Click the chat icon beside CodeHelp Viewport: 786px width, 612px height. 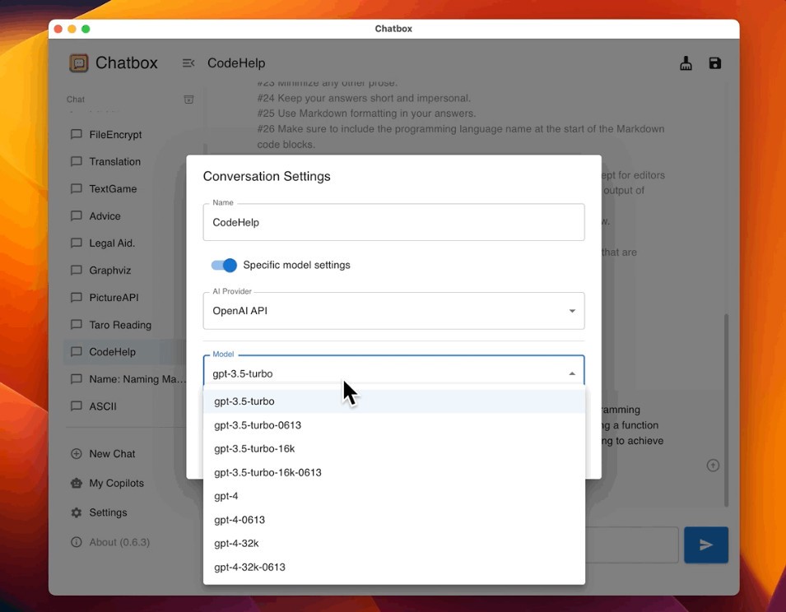pyautogui.click(x=77, y=351)
